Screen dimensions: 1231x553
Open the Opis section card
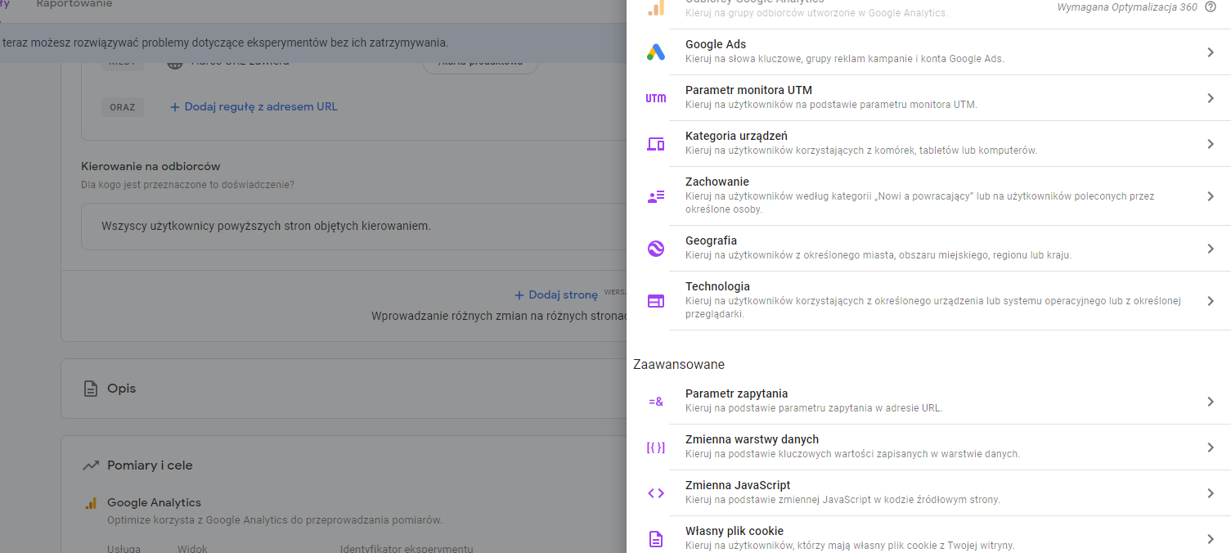[x=121, y=389]
